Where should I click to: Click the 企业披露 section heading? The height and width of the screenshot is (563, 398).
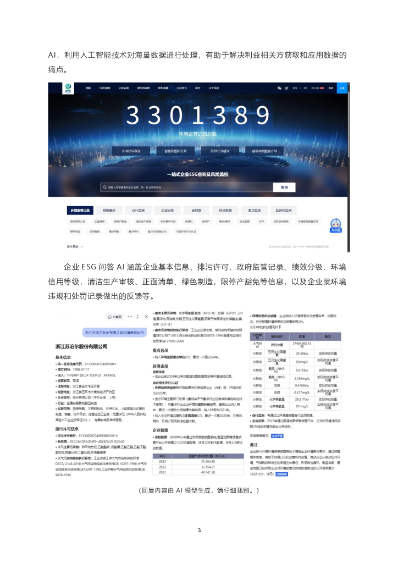tap(161, 430)
